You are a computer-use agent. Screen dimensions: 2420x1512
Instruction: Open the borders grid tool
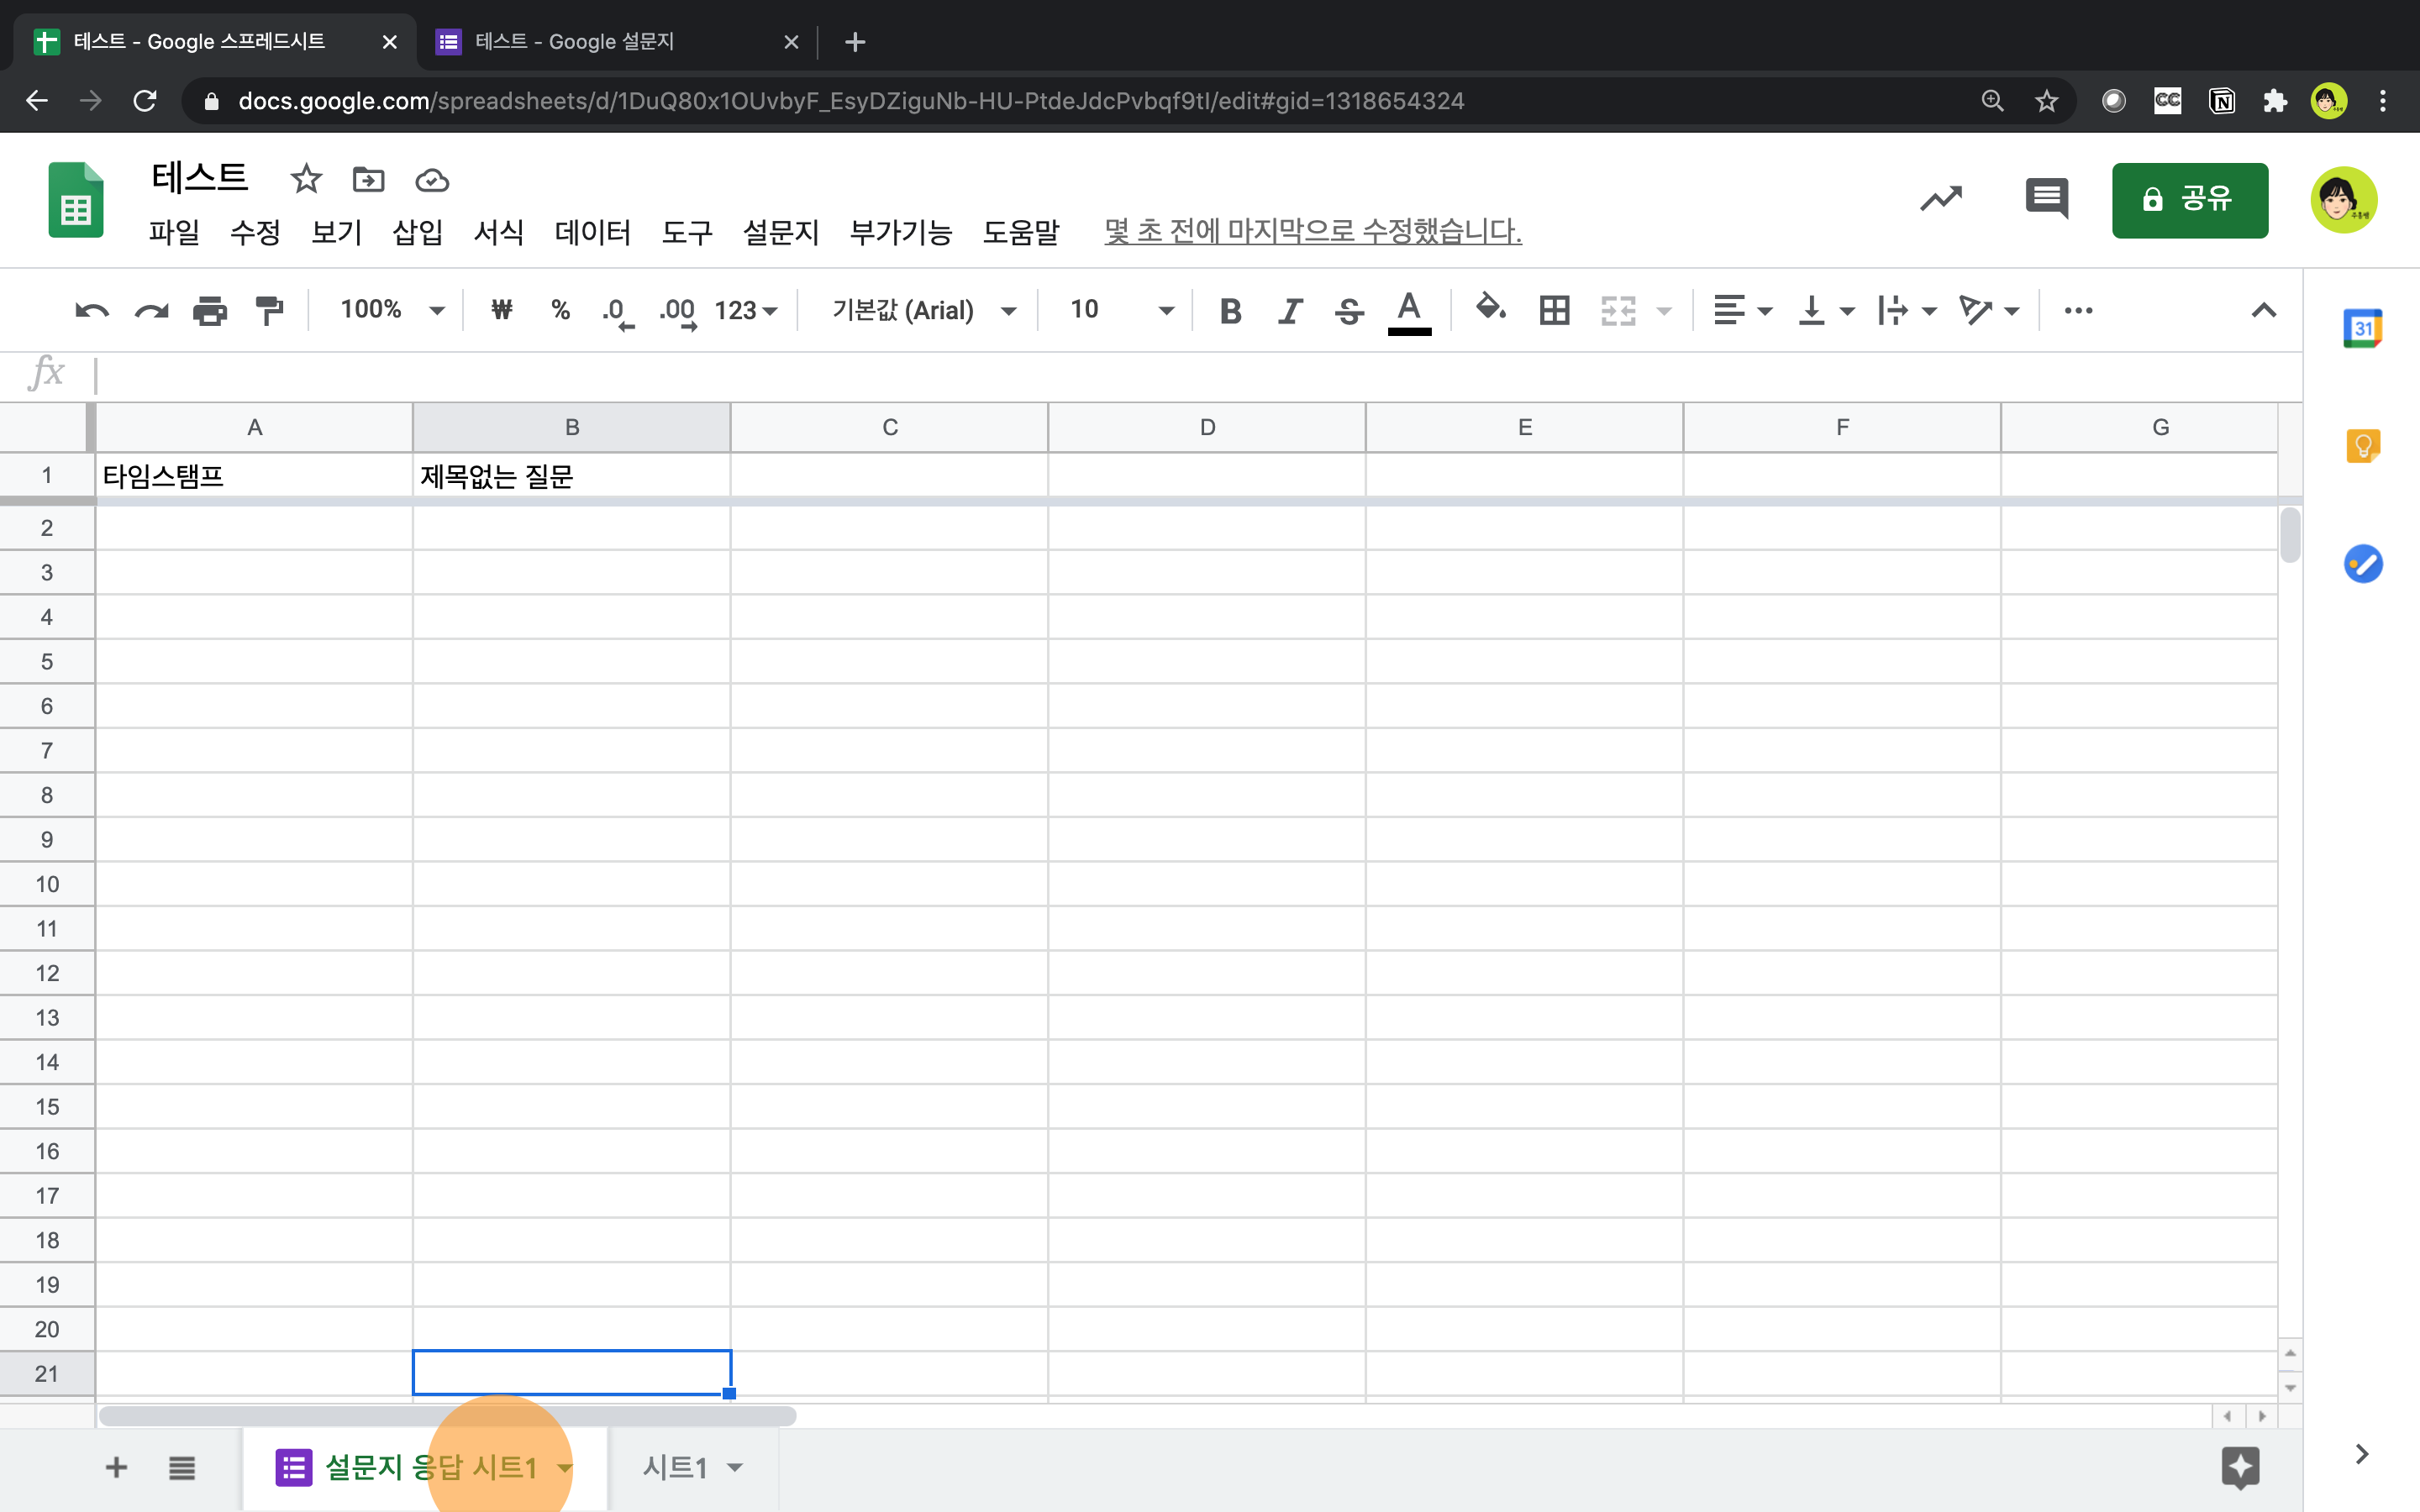tap(1554, 311)
